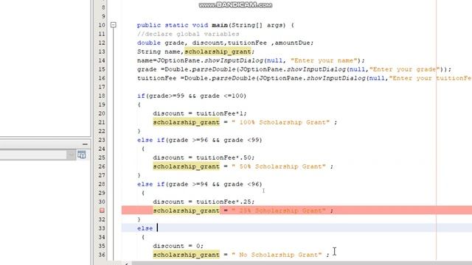The height and width of the screenshot is (265, 472).
Task: Click highlighted scholarship_grant on line 36
Action: [x=187, y=255]
